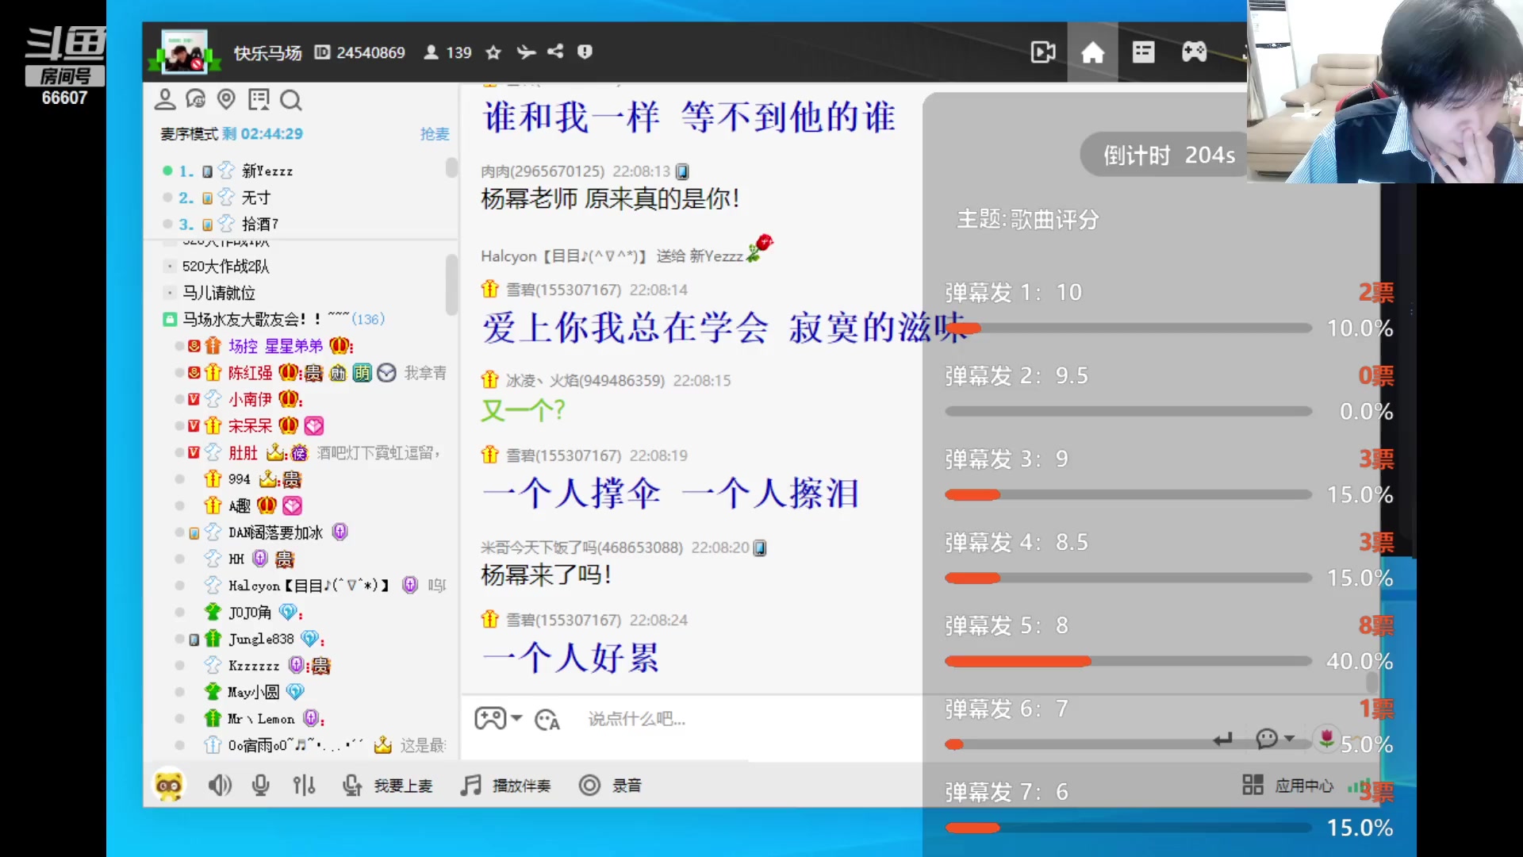Click the 弹幕发 3 vote progress bar
Viewport: 1523px width, 857px height.
1128,494
